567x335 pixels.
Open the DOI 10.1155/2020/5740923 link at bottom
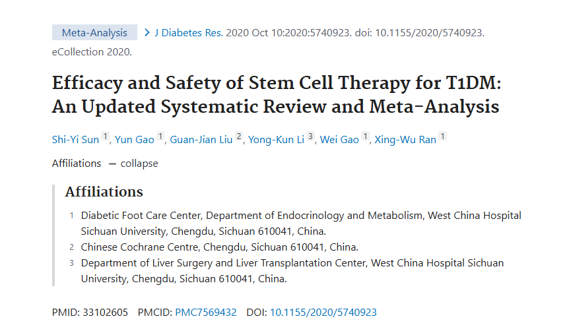(x=323, y=313)
